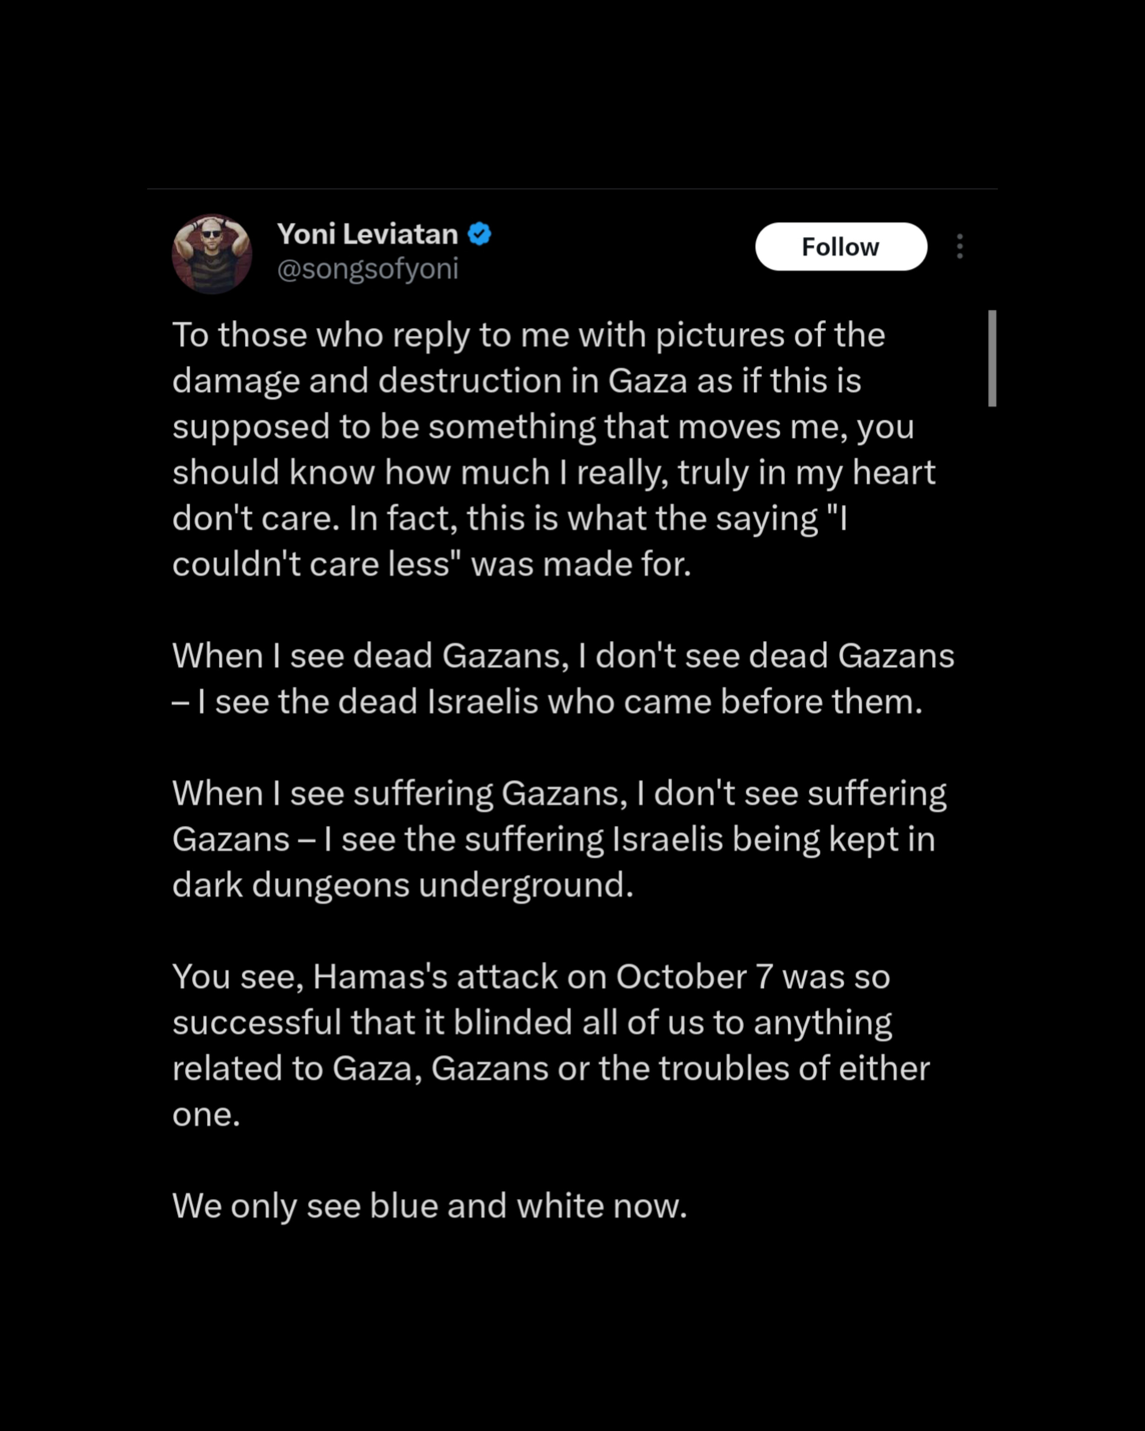Click the blue verified checkmark badge

[479, 234]
